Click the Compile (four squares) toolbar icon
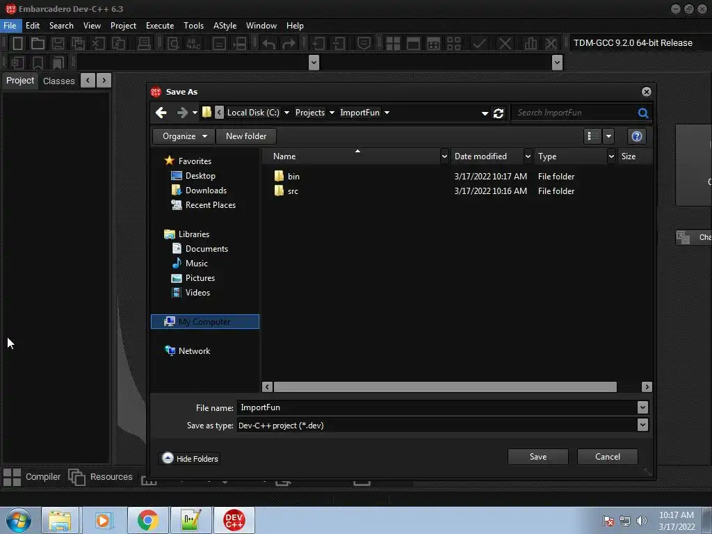 [x=393, y=44]
